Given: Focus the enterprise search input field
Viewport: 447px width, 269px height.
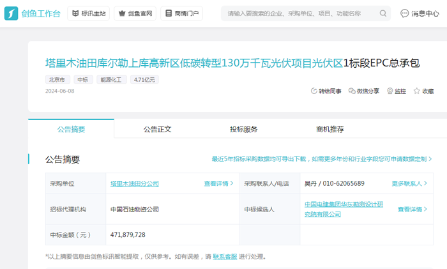Looking at the screenshot, I should pyautogui.click(x=300, y=13).
